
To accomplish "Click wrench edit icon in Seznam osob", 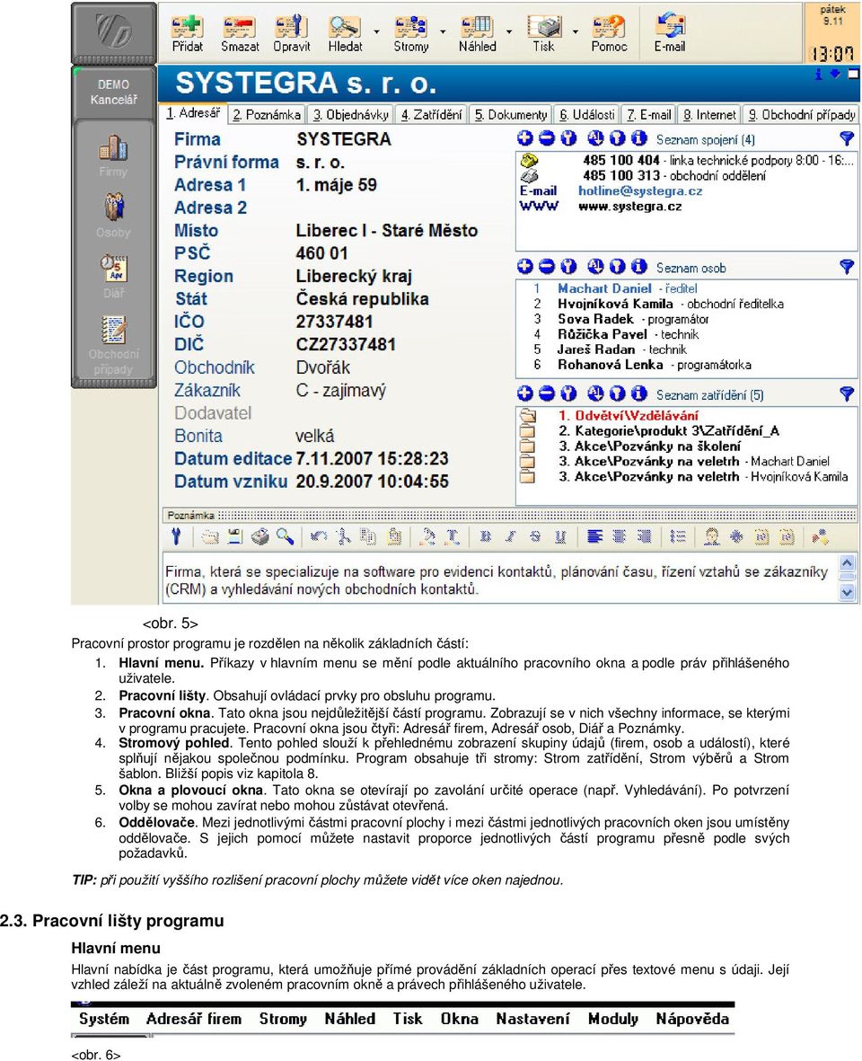I will pyautogui.click(x=568, y=267).
